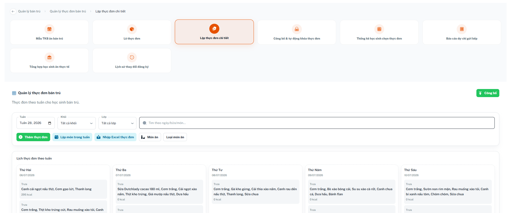Switch to the Lô thực đơn tab
The height and width of the screenshot is (213, 512).
(132, 32)
